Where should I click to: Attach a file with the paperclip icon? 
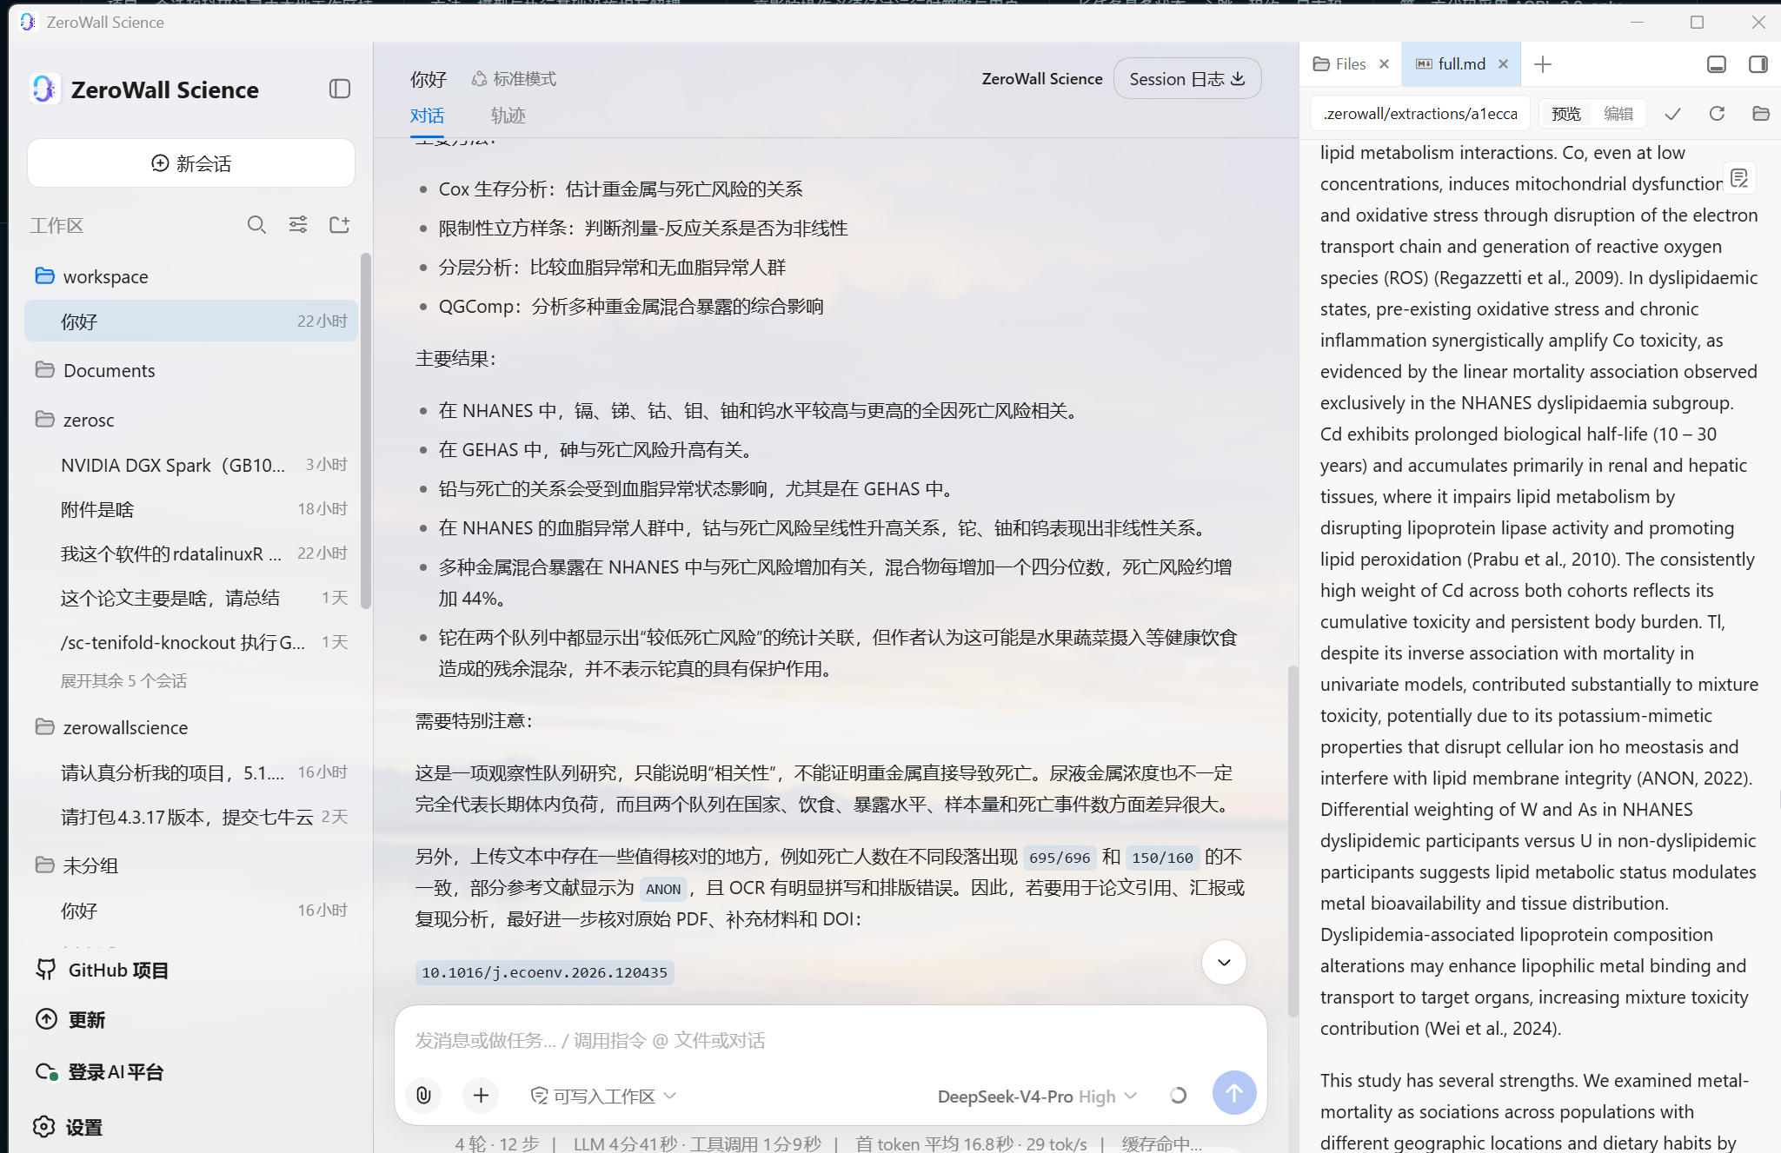423,1096
